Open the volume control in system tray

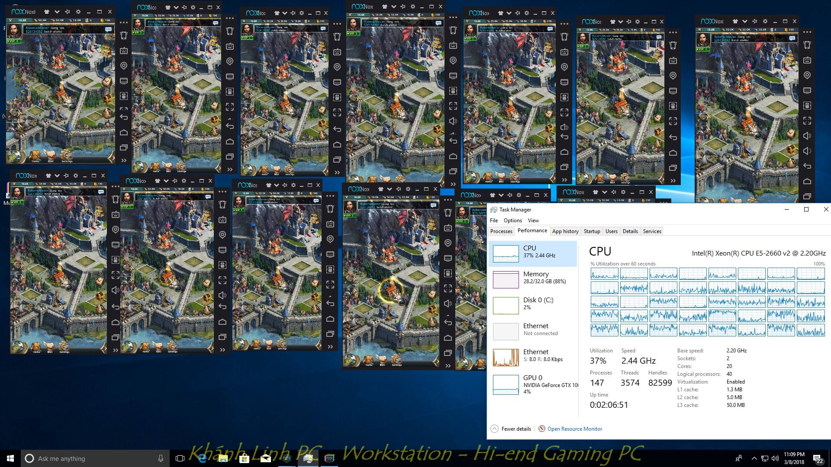click(x=775, y=458)
